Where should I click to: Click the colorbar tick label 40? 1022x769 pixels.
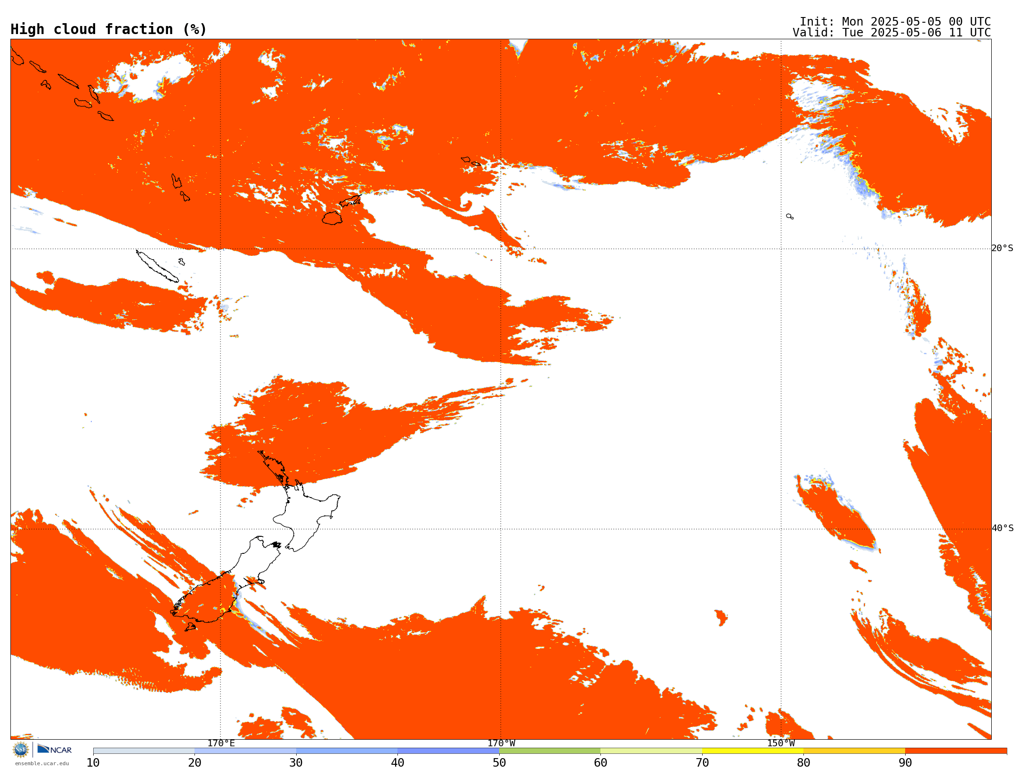pyautogui.click(x=397, y=763)
